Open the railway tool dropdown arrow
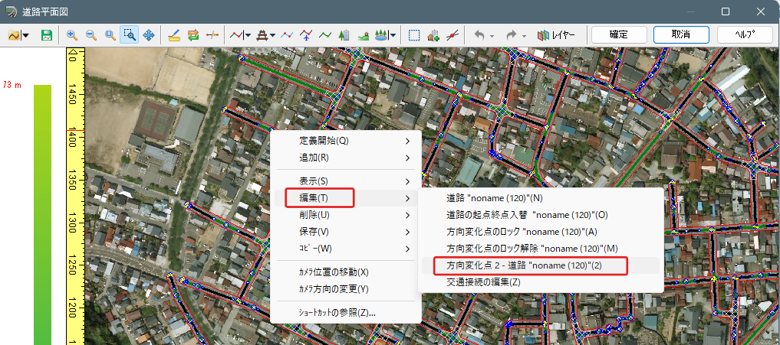Screen dimensions: 780x345 point(273,35)
